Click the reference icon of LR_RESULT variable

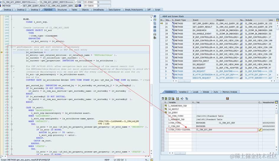[x=166, y=109]
